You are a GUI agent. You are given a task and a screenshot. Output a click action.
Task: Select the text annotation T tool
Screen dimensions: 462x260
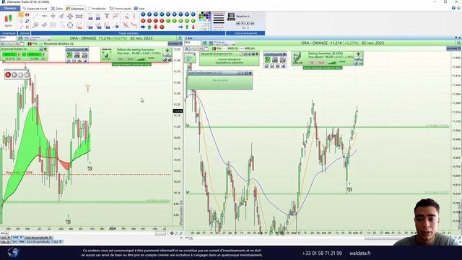point(107,16)
